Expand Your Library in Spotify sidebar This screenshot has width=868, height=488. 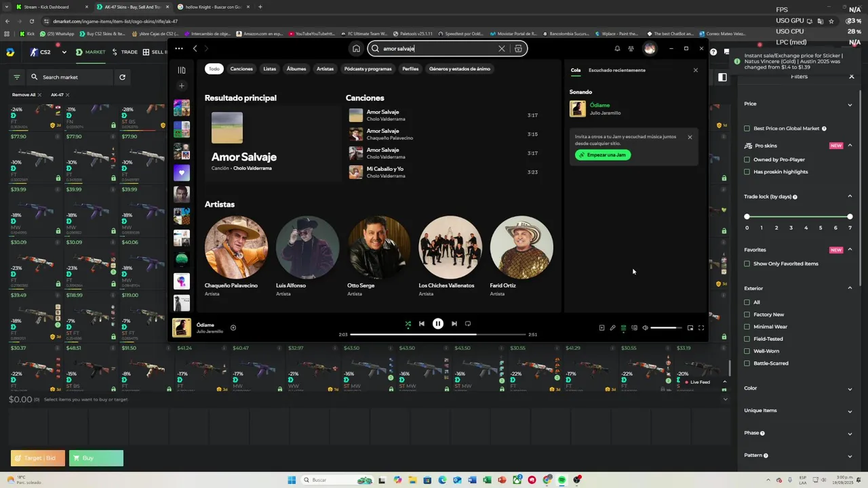pos(182,70)
